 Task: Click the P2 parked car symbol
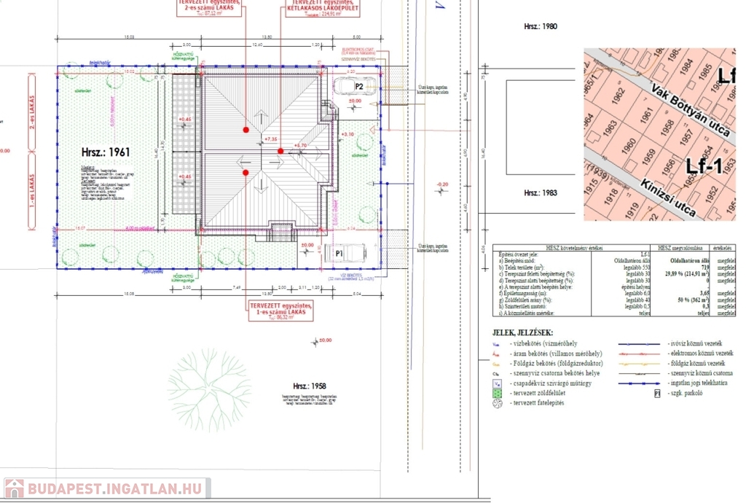tap(356, 86)
